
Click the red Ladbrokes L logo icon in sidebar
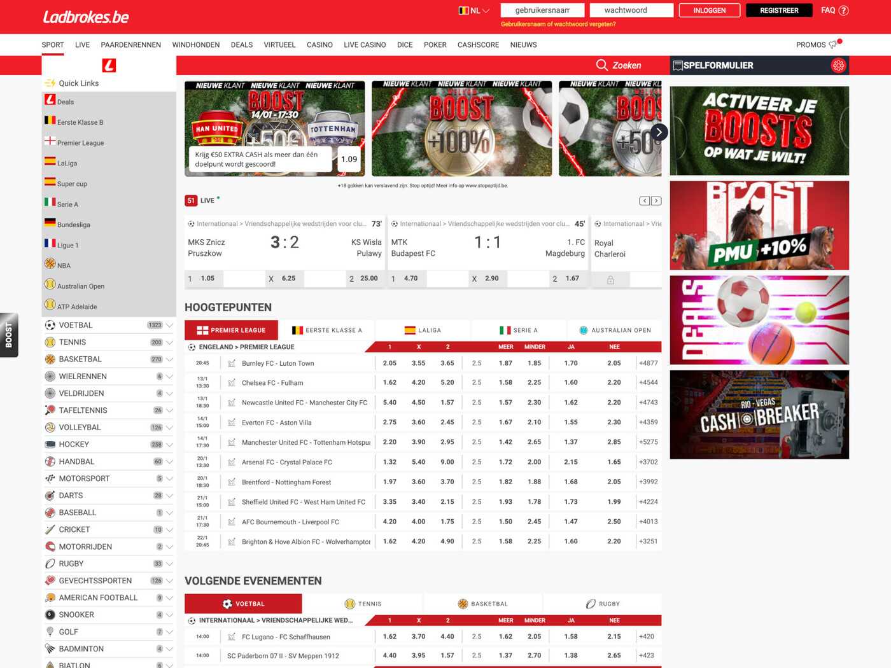click(109, 65)
